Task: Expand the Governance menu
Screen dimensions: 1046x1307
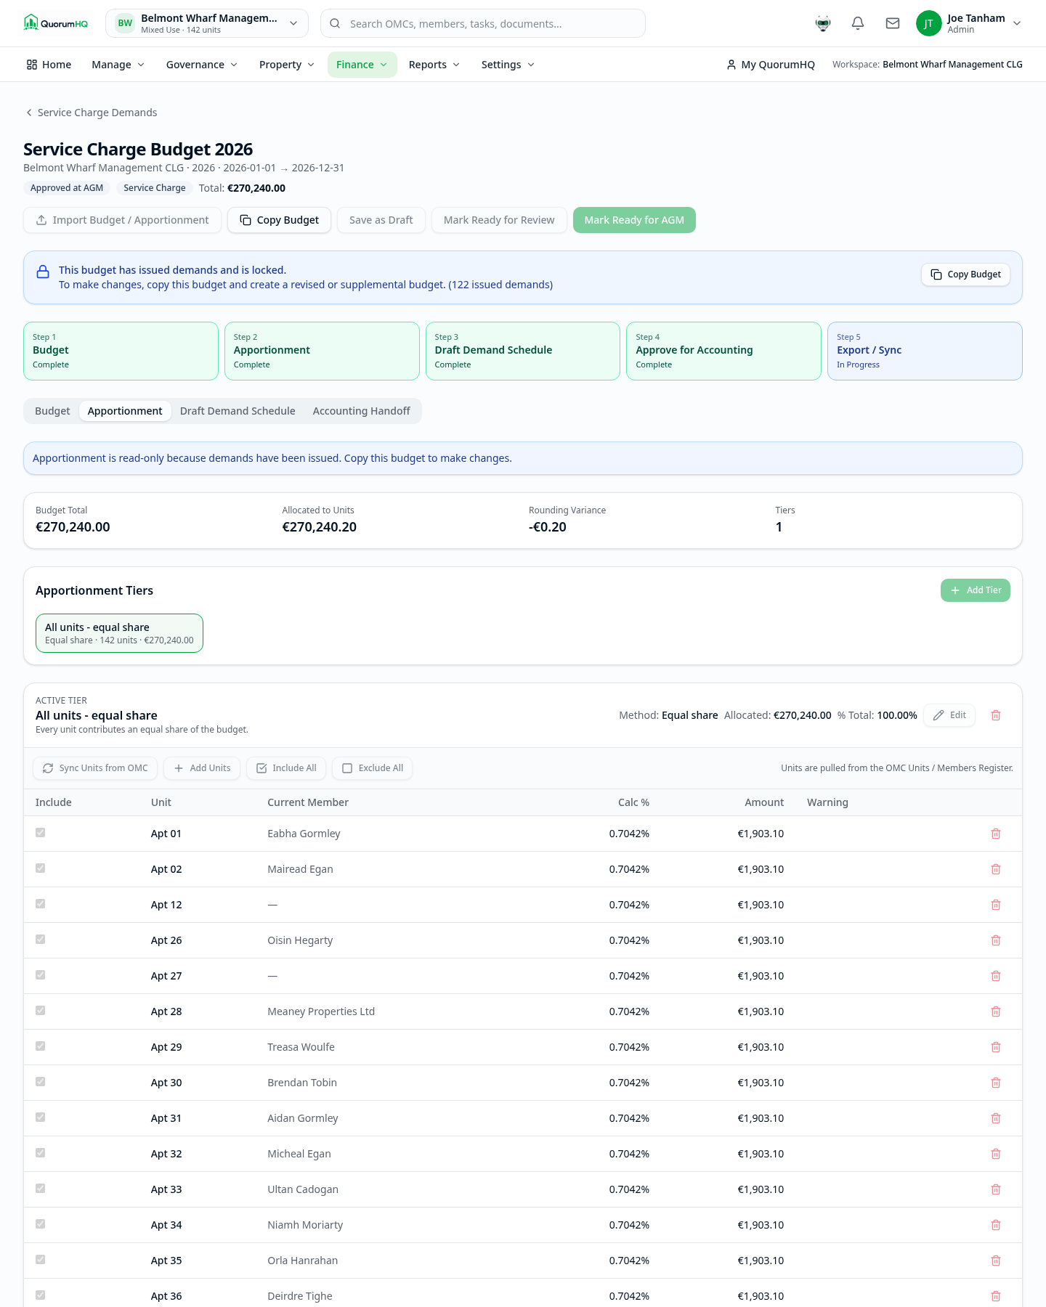Action: (x=202, y=65)
